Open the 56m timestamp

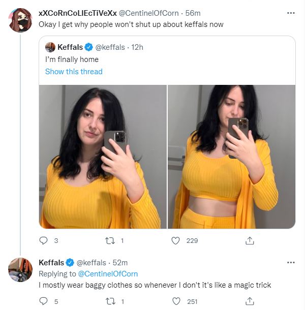[193, 13]
